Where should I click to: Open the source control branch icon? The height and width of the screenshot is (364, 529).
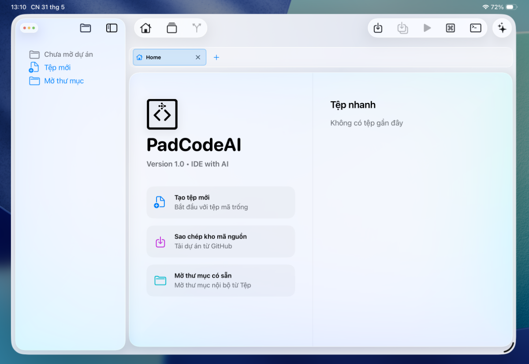pyautogui.click(x=197, y=28)
